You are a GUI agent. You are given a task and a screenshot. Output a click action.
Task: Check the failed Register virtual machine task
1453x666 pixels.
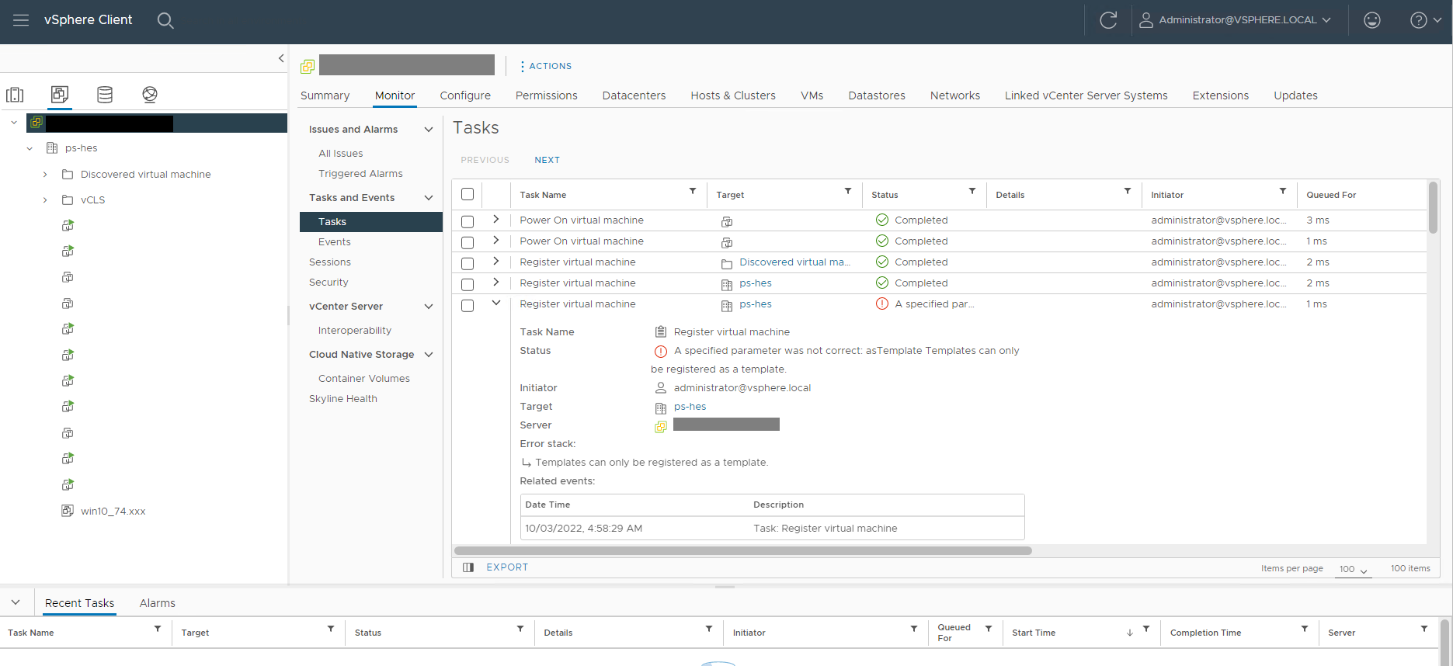468,306
